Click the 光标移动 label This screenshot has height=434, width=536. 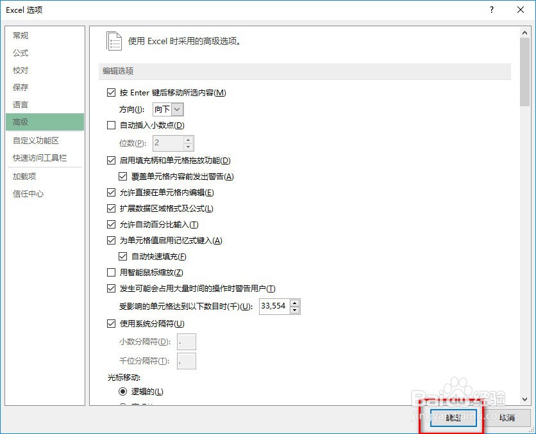point(124,378)
